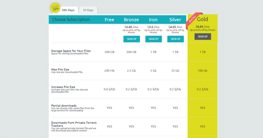Image resolution: width=263 pixels, height=138 pixels.
Task: Switch to the 365 Days tab
Action: pos(68,10)
